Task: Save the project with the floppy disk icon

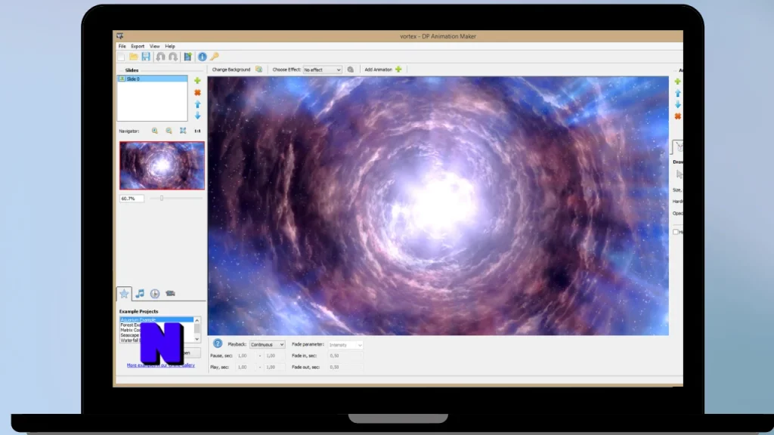Action: [x=146, y=57]
